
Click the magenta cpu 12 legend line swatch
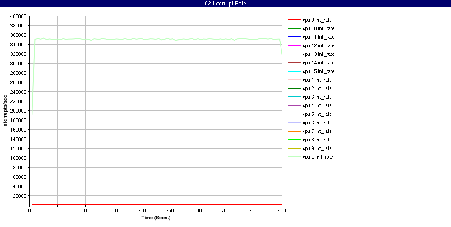pyautogui.click(x=294, y=45)
